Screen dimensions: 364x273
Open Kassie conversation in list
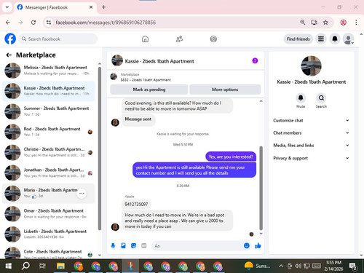[x=49, y=91]
